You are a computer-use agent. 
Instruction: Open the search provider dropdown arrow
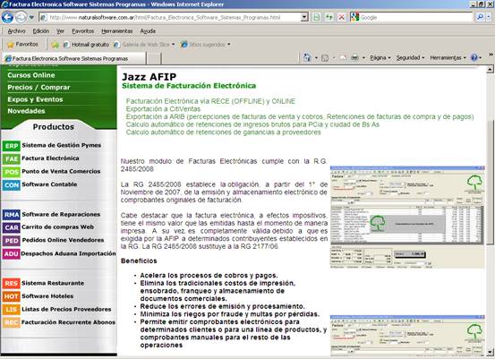point(490,17)
